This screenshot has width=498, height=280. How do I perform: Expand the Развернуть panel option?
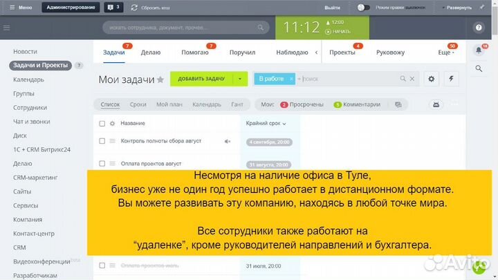click(x=457, y=8)
